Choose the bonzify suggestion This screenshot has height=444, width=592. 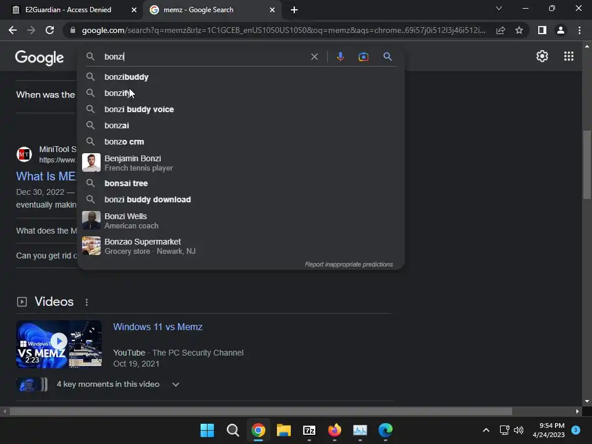(240, 93)
